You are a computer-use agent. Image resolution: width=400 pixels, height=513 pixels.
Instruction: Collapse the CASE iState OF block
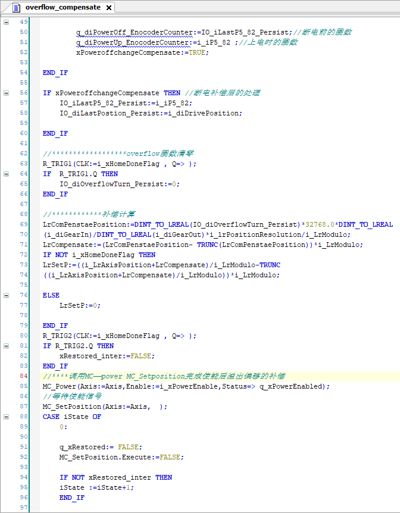click(7, 417)
